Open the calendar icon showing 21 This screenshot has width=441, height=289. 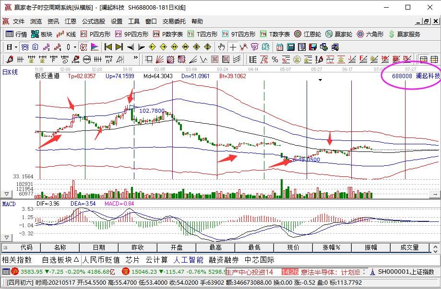pos(280,47)
